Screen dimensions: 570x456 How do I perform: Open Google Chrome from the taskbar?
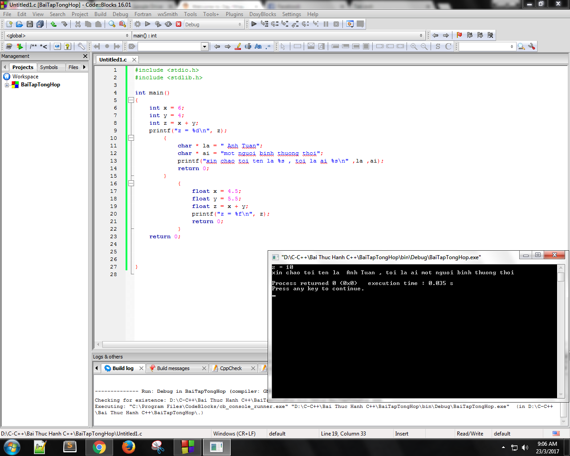coord(99,447)
